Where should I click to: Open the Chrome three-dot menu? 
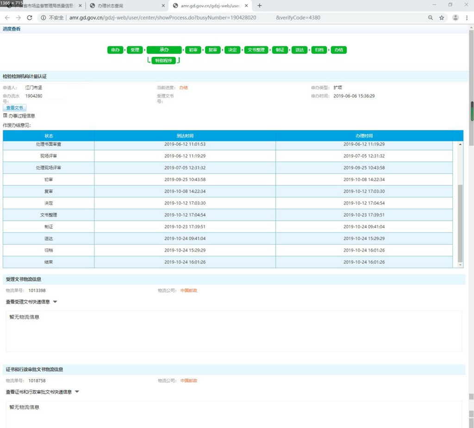[x=467, y=18]
